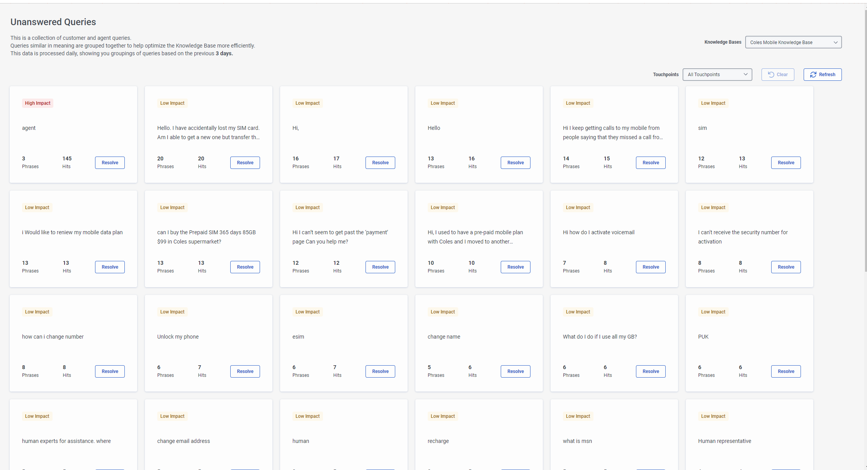Click the 'What do I do if I use all my GB?' query

point(600,337)
